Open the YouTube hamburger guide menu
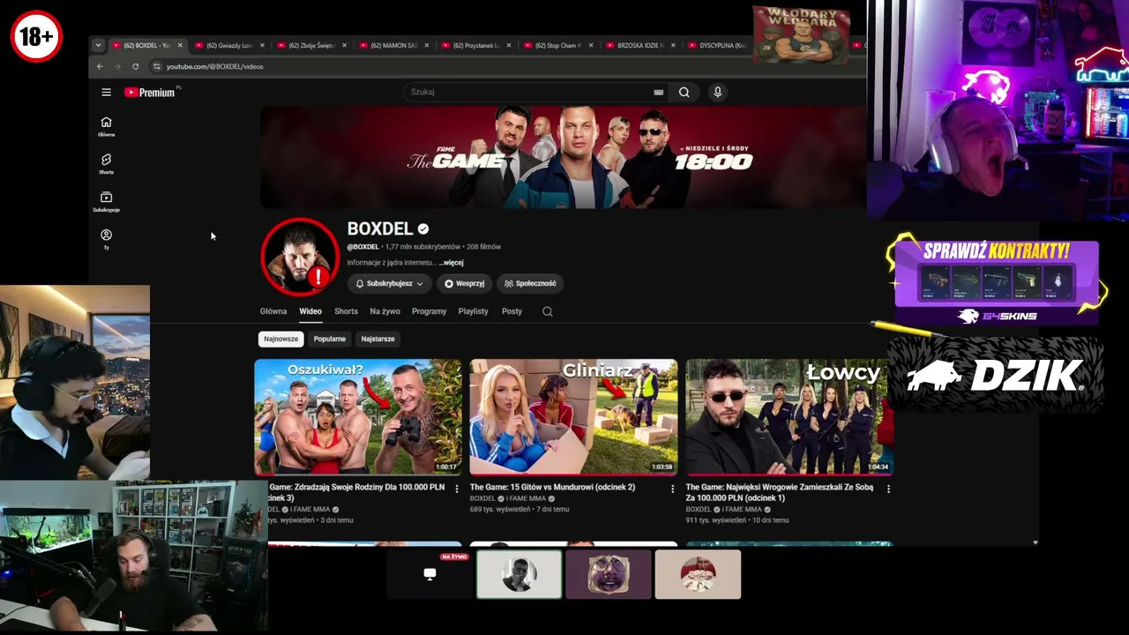The height and width of the screenshot is (635, 1129). [106, 92]
